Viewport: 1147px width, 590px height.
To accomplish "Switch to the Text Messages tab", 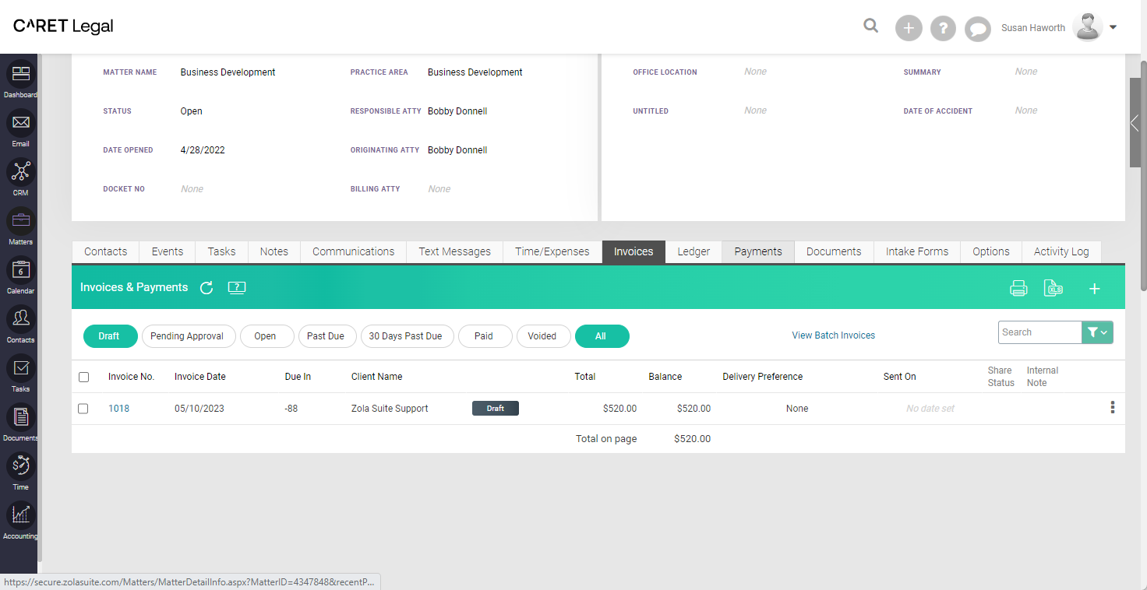I will coord(455,251).
